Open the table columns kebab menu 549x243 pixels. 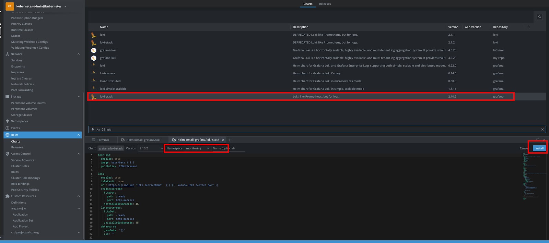click(x=529, y=27)
